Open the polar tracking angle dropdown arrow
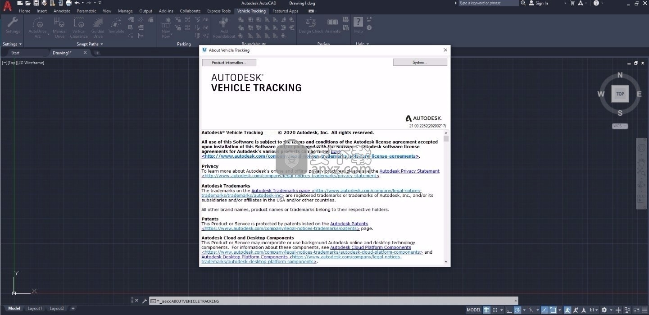 click(524, 310)
